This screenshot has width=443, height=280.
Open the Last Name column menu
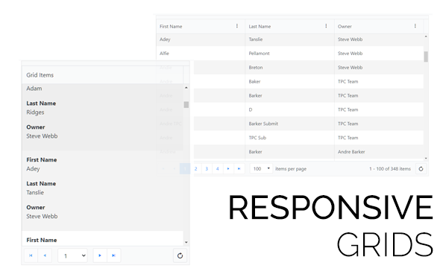tap(326, 26)
